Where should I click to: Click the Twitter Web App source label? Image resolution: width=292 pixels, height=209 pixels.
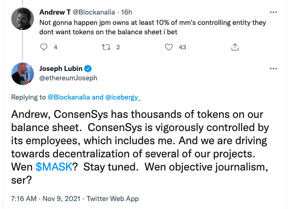click(x=114, y=199)
